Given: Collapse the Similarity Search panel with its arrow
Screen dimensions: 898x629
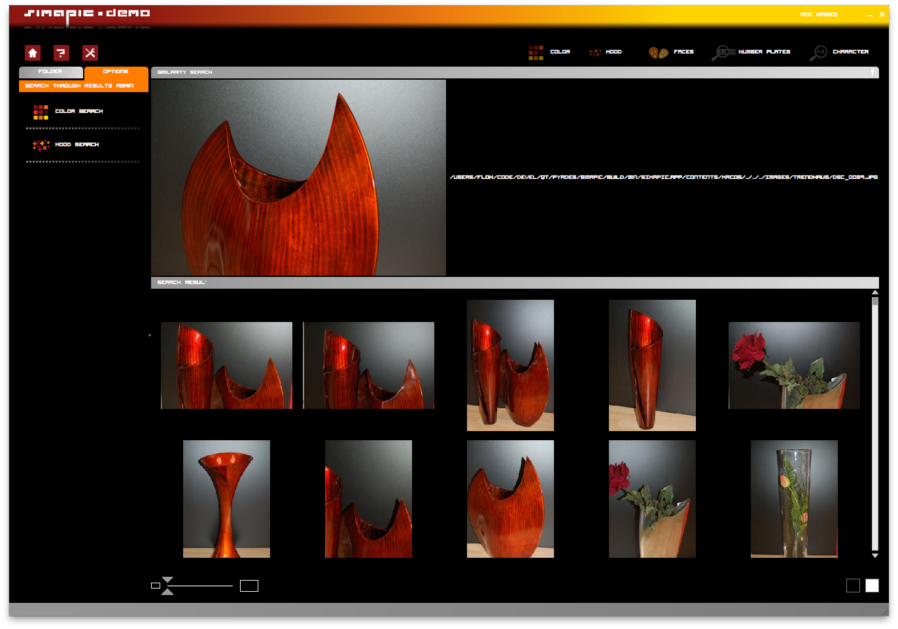Looking at the screenshot, I should tap(872, 72).
